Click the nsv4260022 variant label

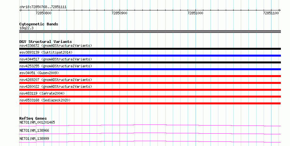pos(56,86)
